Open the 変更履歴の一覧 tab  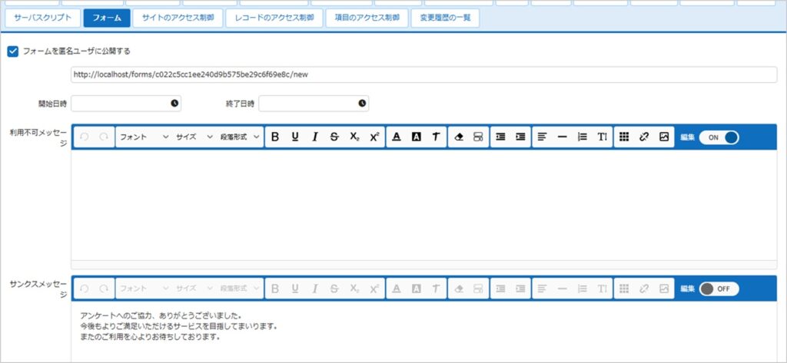click(x=445, y=17)
